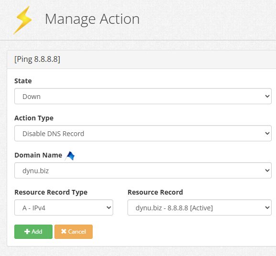The width and height of the screenshot is (276, 256).
Task: Click the blue flag icon beside Domain Name
Action: click(x=70, y=156)
